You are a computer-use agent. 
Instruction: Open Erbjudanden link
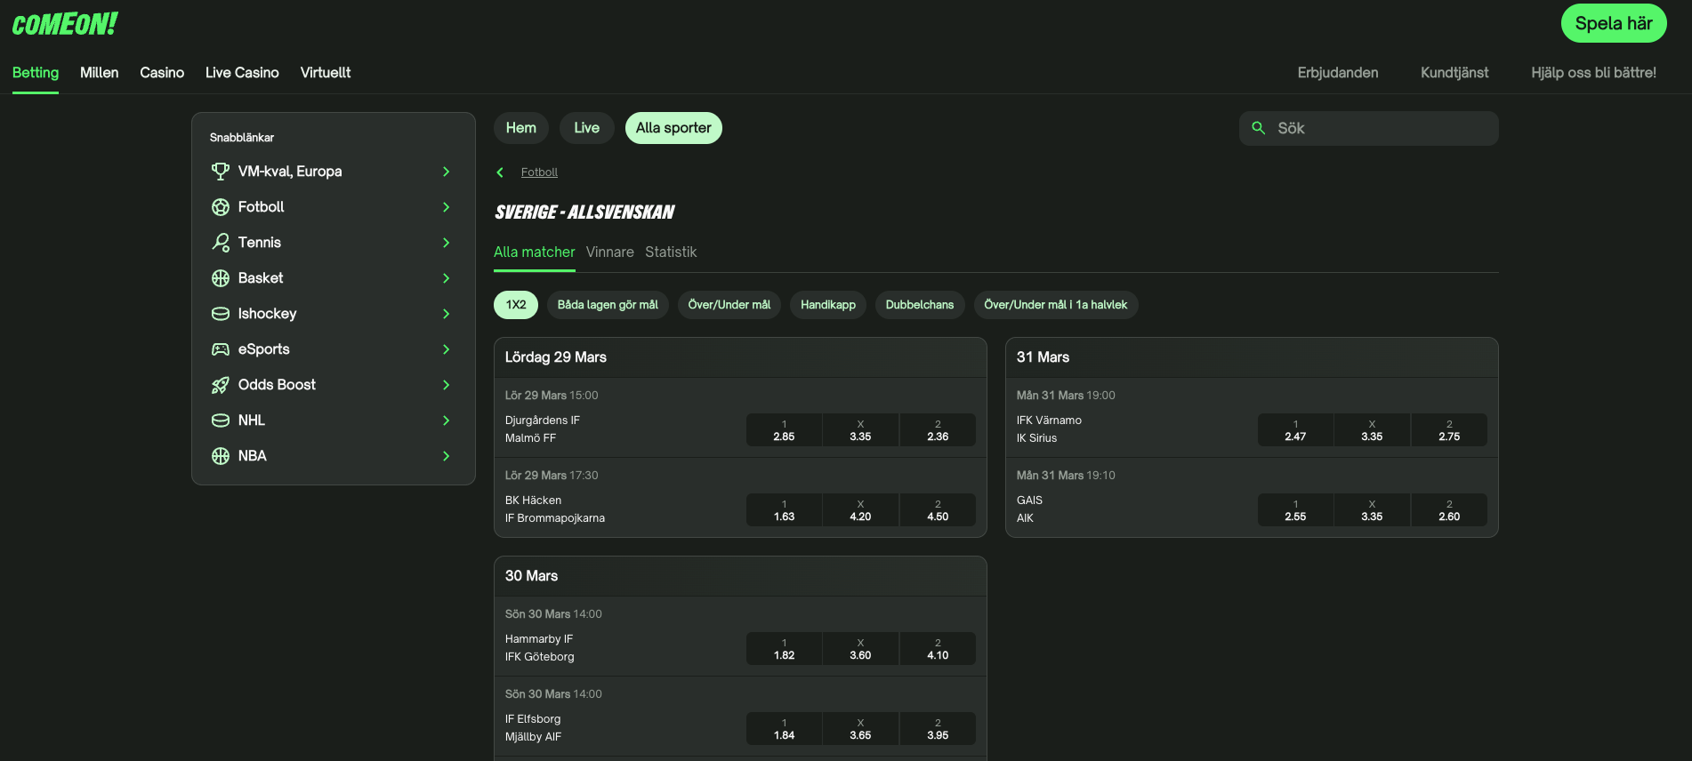tap(1338, 73)
